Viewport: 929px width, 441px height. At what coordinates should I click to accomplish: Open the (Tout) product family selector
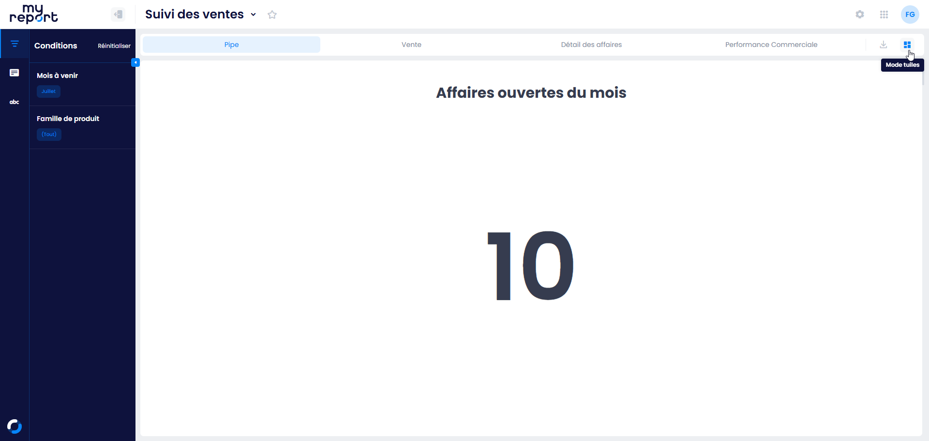point(49,134)
